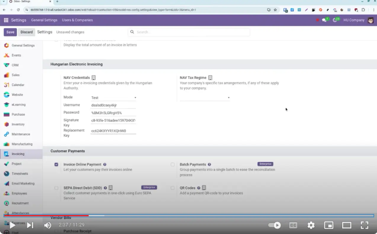Click the NAV Credentials company-specific icon
Image resolution: width=377 pixels, height=234 pixels.
[94, 78]
